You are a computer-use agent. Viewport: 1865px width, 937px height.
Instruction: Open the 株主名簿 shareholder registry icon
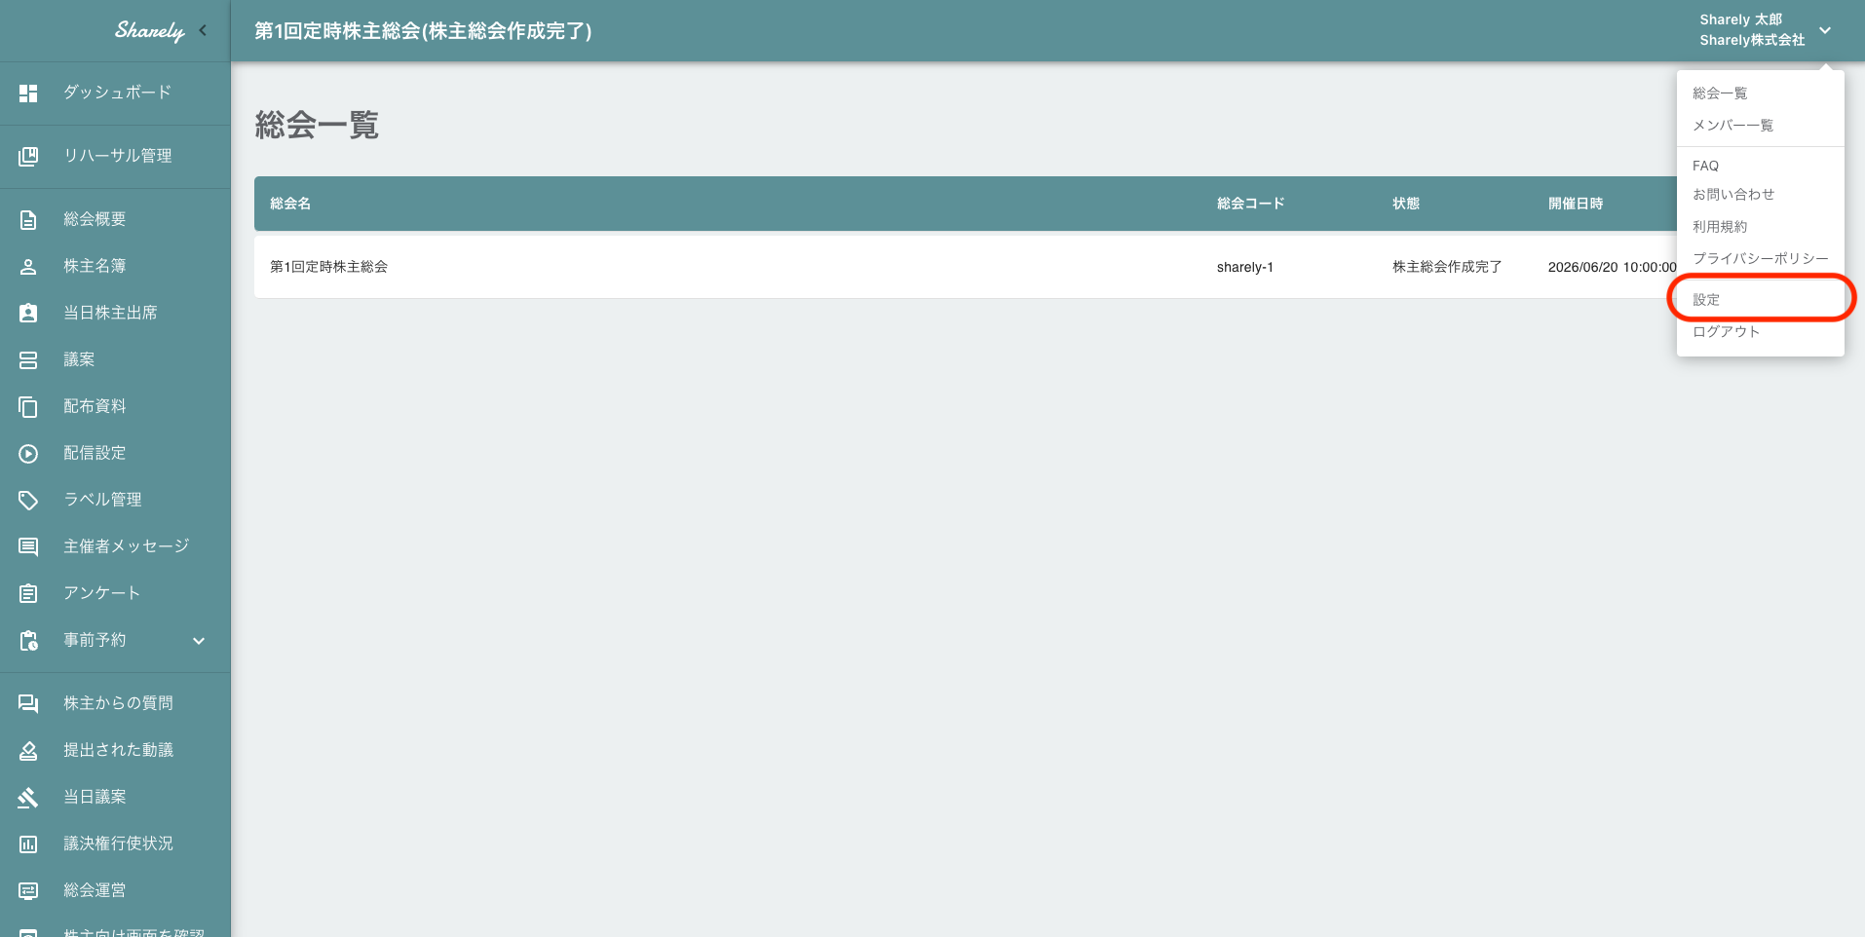[27, 265]
